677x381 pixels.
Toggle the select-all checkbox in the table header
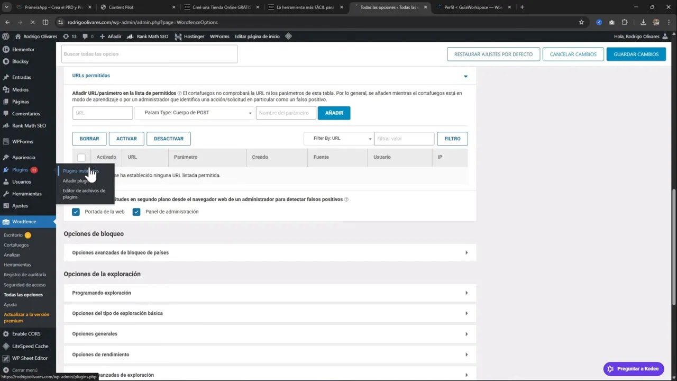81,157
